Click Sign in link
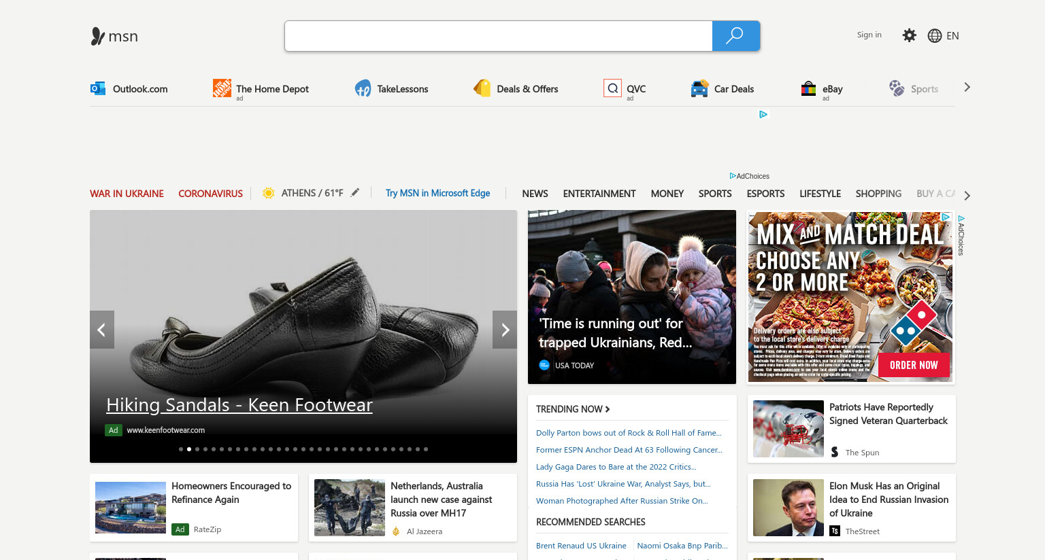1045x560 pixels. (x=869, y=35)
